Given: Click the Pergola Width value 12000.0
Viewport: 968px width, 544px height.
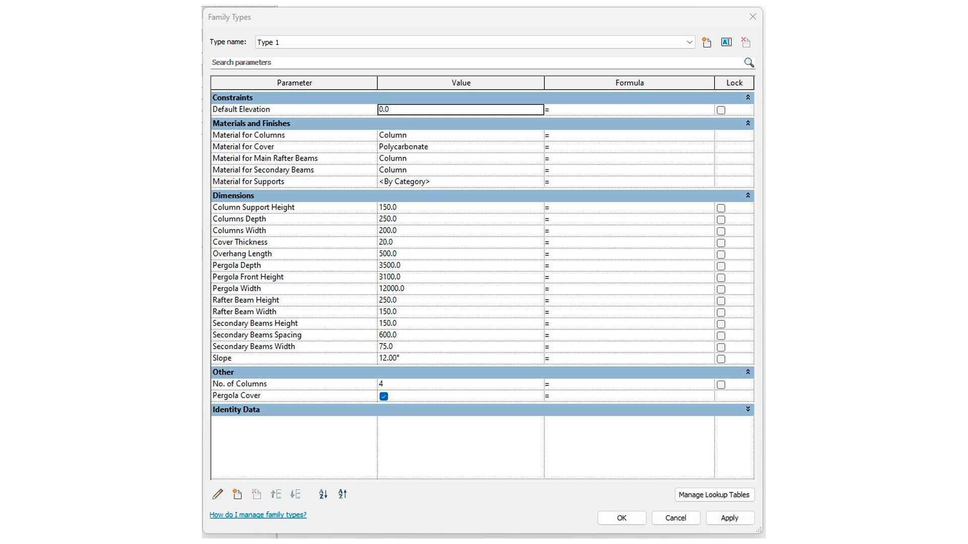Looking at the screenshot, I should [460, 289].
